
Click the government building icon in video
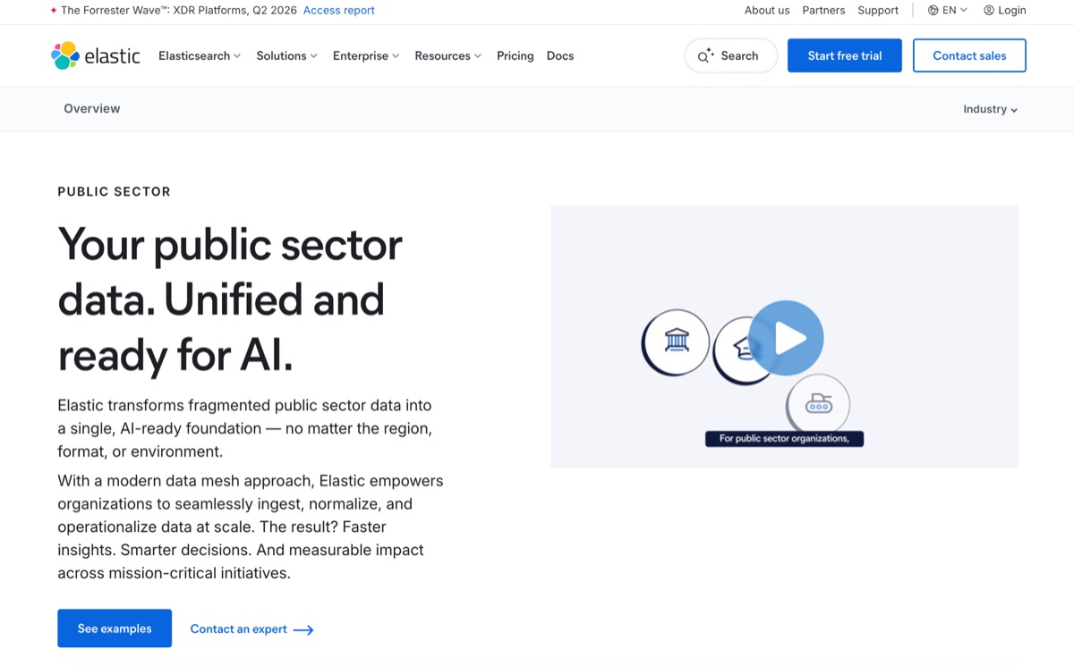[x=677, y=341]
